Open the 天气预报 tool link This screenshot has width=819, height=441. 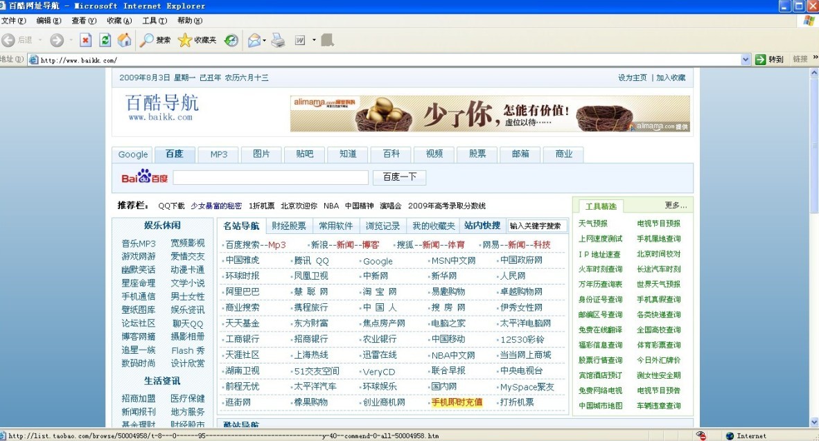point(593,224)
